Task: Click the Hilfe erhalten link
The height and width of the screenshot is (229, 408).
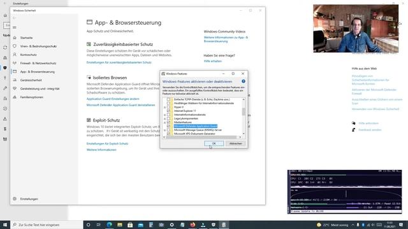Action: tap(212, 61)
